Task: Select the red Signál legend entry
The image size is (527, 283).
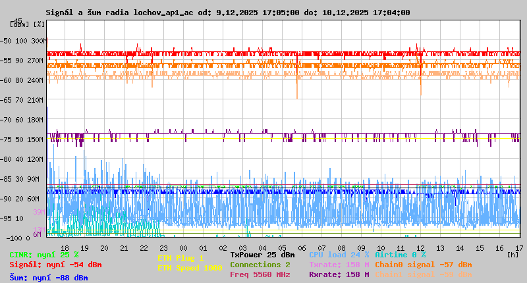Action: [55, 265]
